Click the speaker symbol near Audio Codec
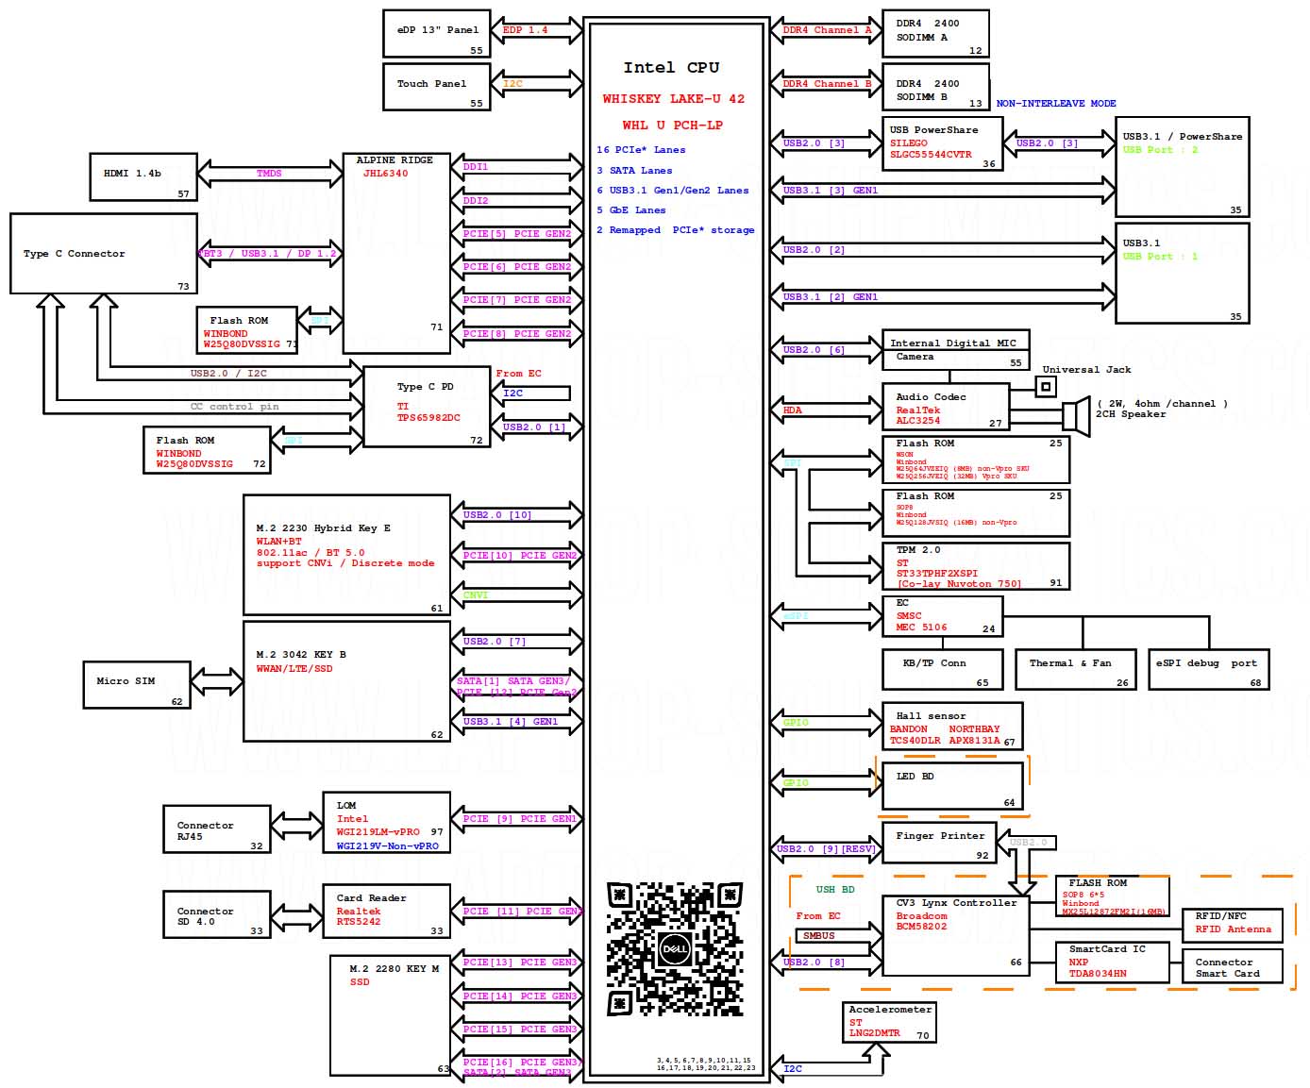Screen dimensions: 1310x1088 pyautogui.click(x=1075, y=416)
